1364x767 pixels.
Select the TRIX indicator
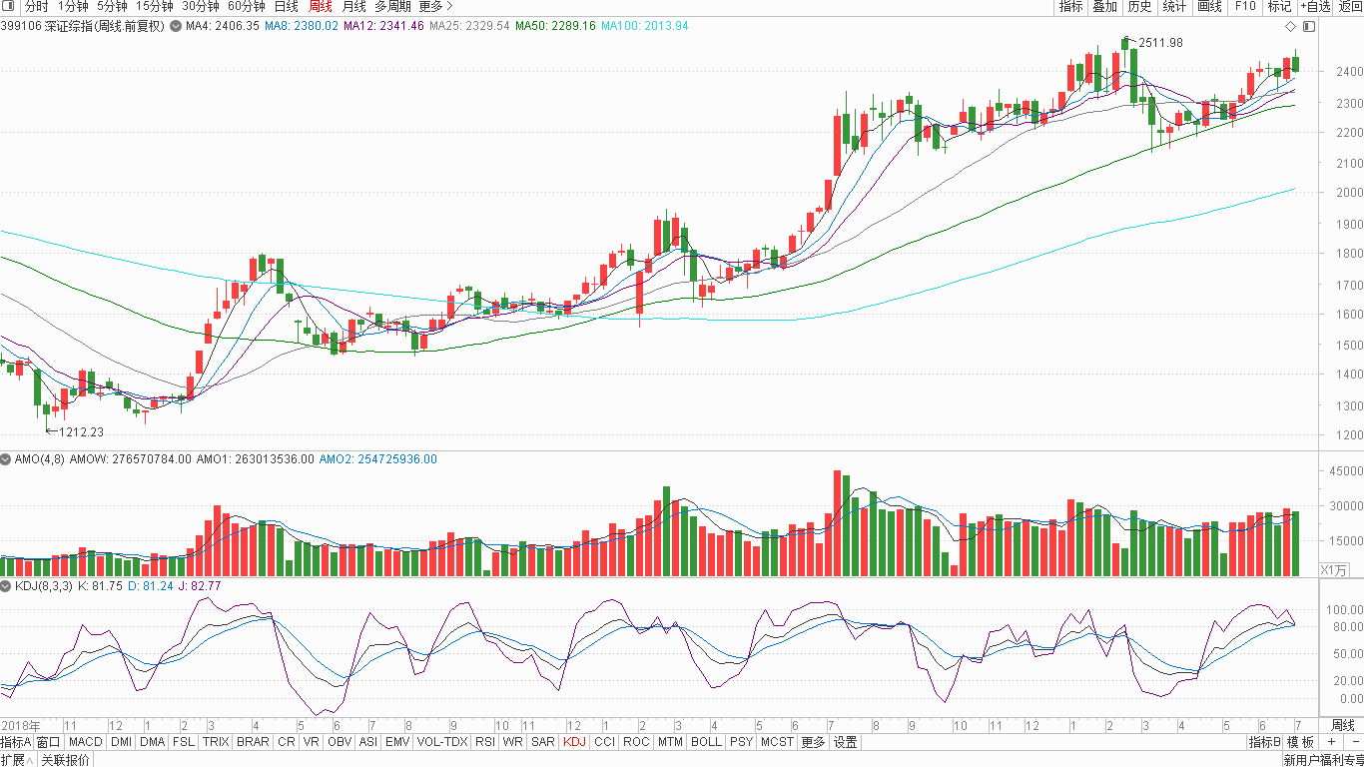(x=216, y=742)
